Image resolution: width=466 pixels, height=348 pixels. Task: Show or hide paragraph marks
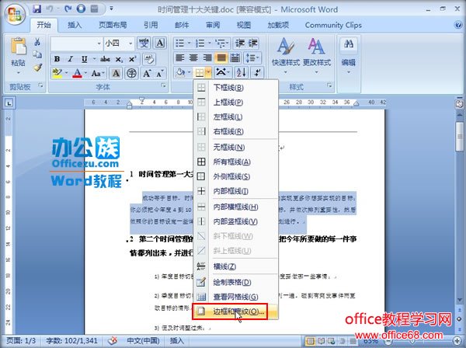pyautogui.click(x=257, y=72)
